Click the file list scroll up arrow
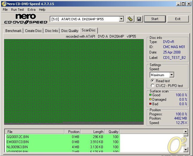This screenshot has height=156, width=193. point(186,132)
